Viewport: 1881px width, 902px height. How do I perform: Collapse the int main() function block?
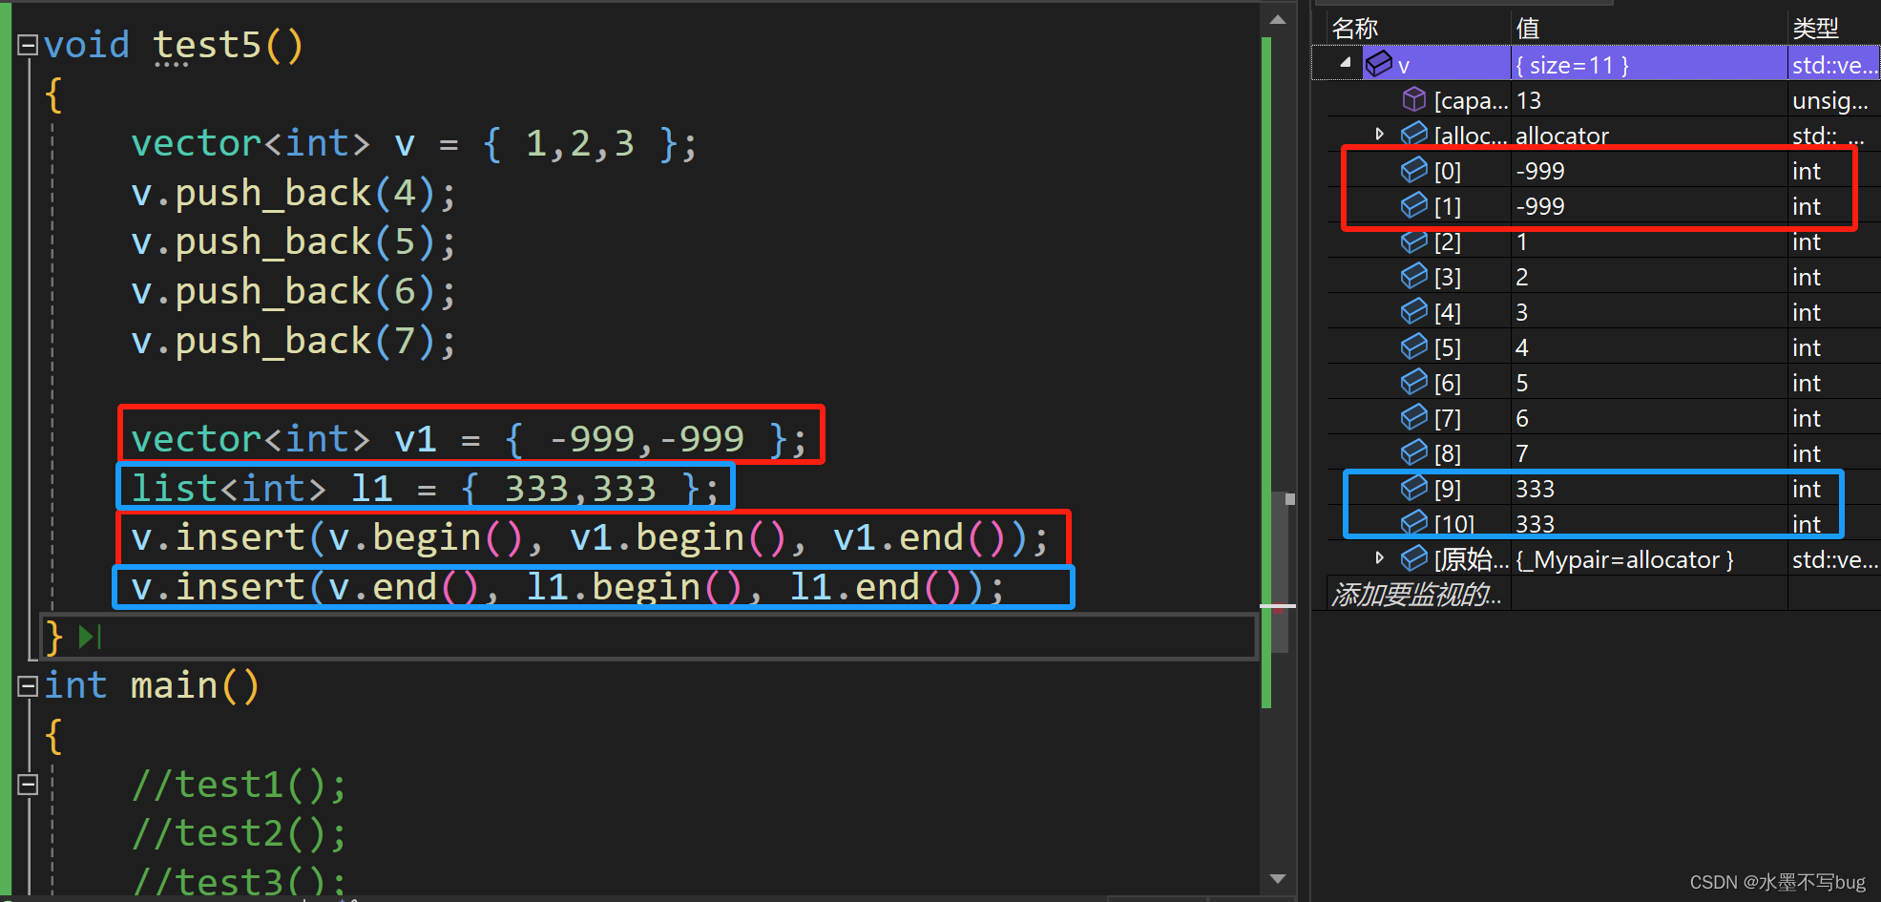[28, 685]
